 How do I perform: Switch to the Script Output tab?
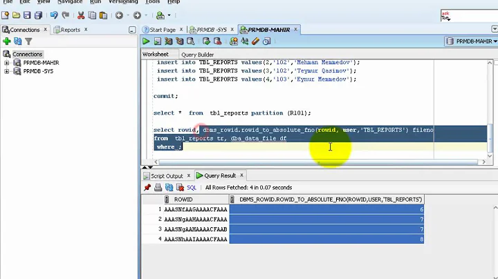(x=163, y=176)
